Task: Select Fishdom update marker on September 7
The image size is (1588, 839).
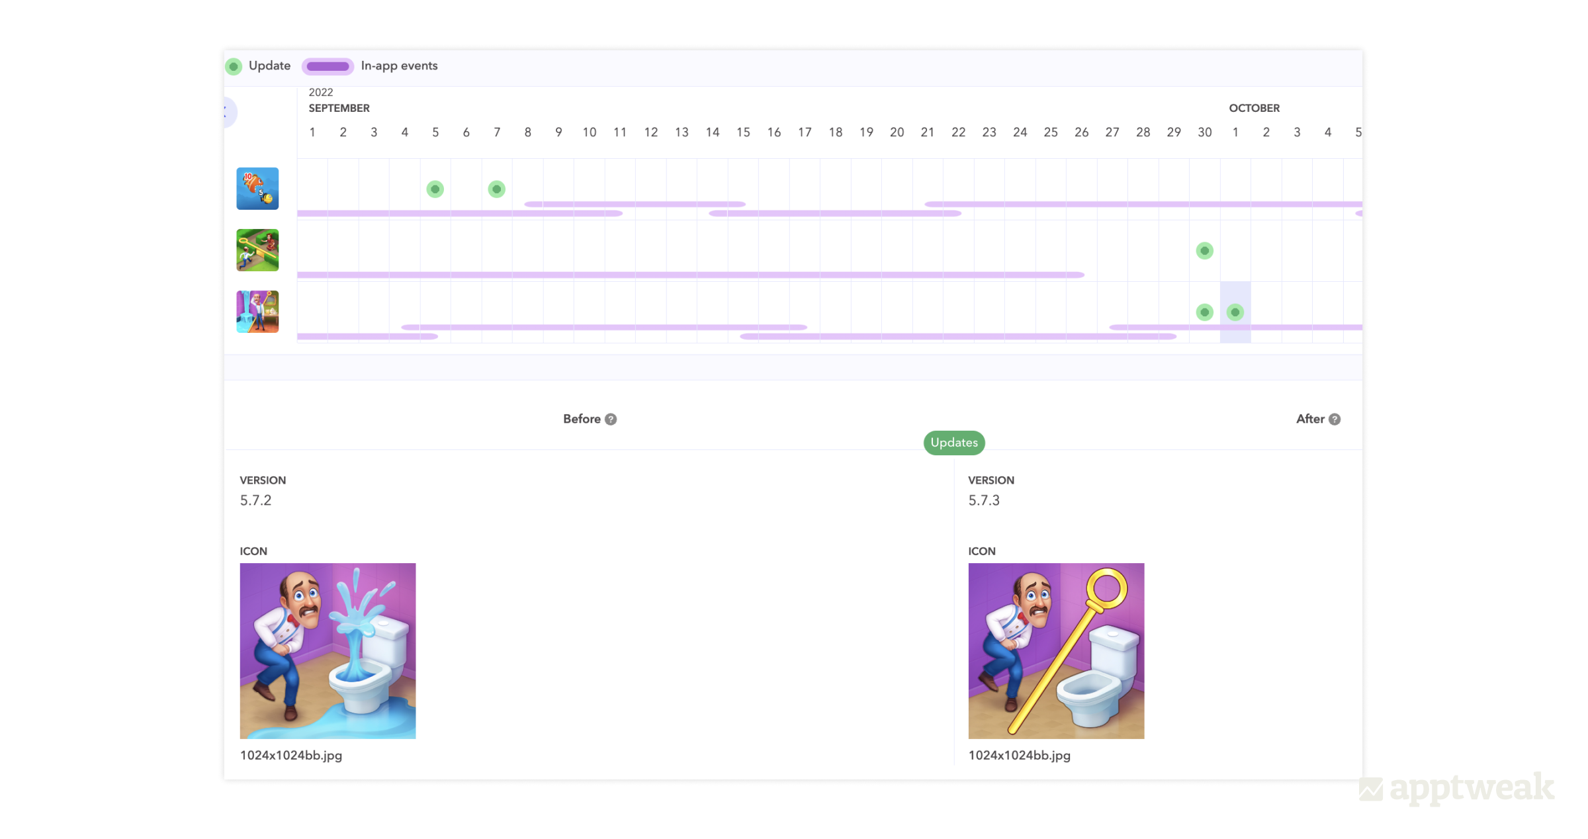Action: click(496, 189)
